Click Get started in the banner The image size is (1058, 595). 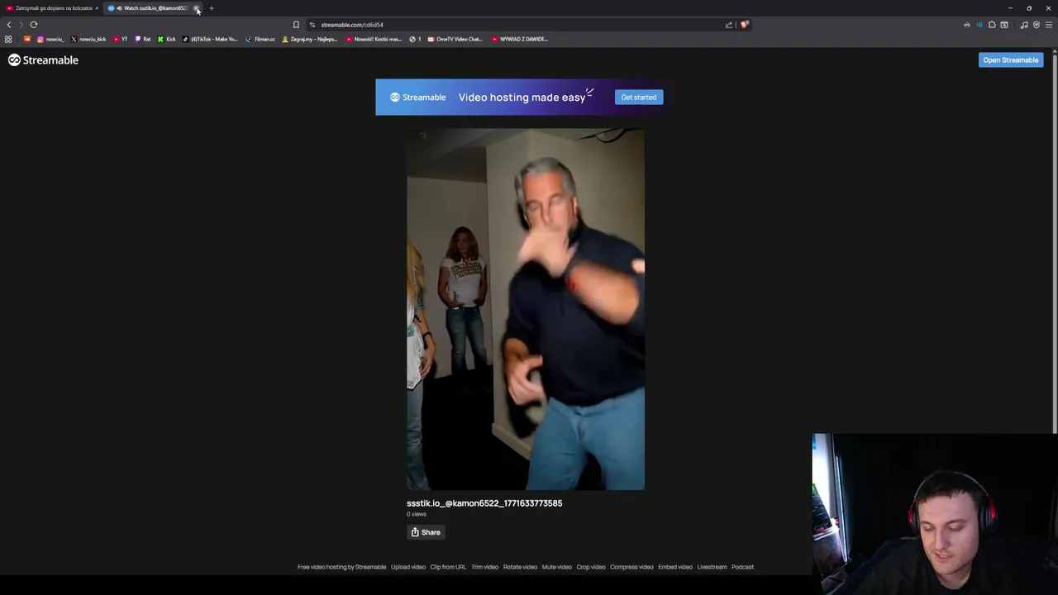[x=638, y=97]
